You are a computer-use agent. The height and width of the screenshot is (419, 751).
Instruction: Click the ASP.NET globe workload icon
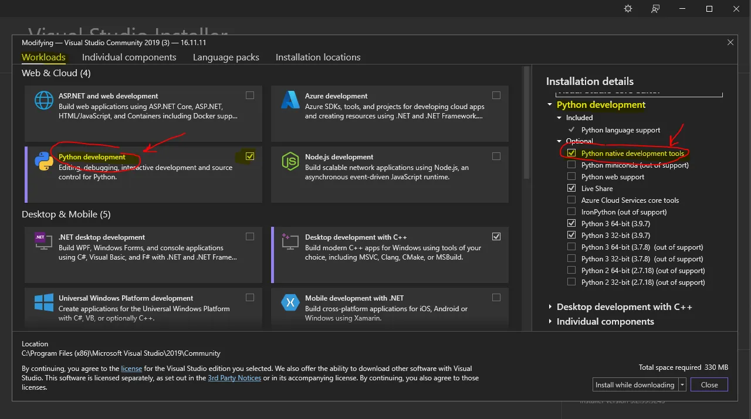44,100
